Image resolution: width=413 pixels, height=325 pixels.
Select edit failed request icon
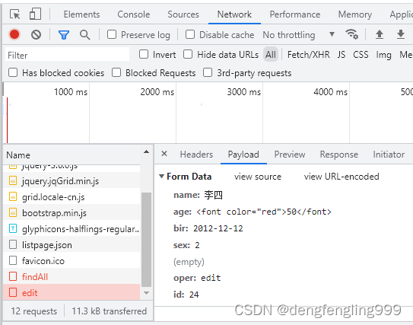pyautogui.click(x=13, y=292)
